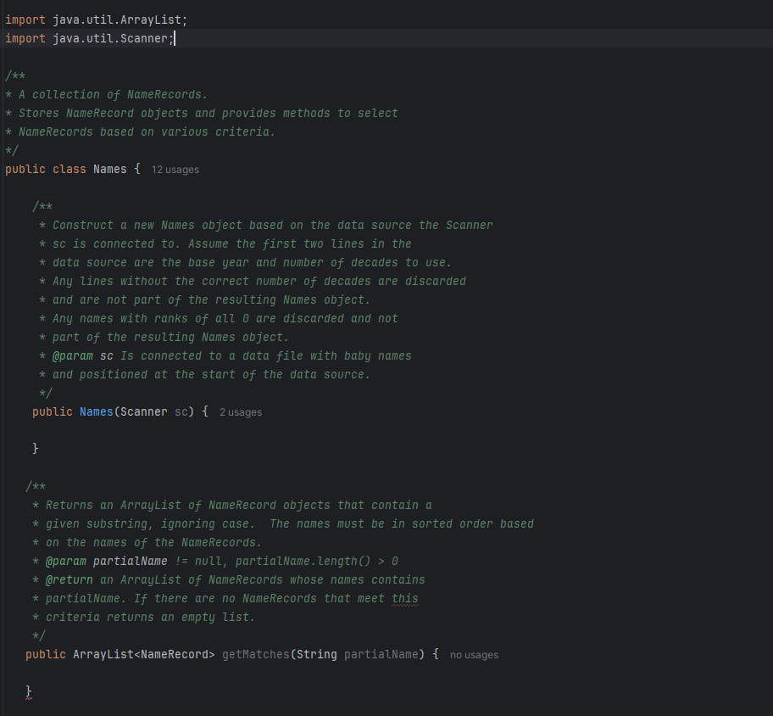Click the class name Names in its declaration
The image size is (773, 716).
click(x=109, y=169)
